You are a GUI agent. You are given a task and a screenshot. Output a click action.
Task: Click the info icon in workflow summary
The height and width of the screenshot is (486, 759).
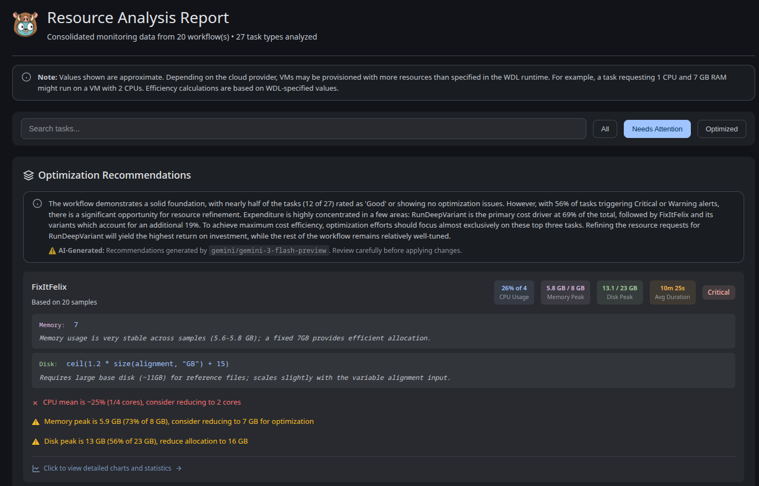coord(37,203)
